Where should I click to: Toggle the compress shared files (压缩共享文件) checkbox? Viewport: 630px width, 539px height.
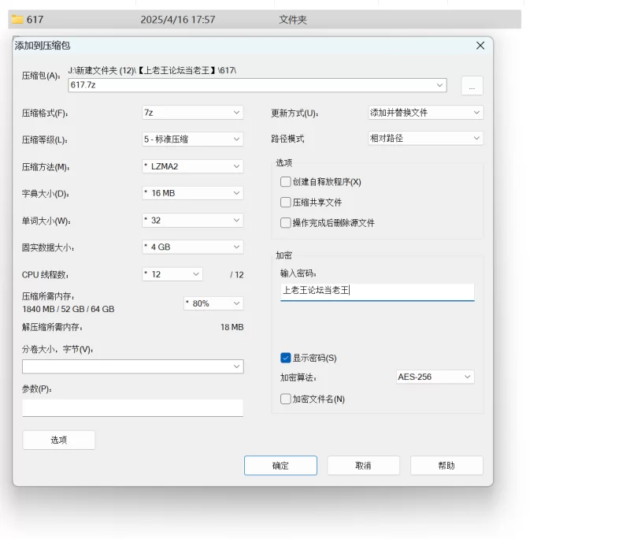286,203
